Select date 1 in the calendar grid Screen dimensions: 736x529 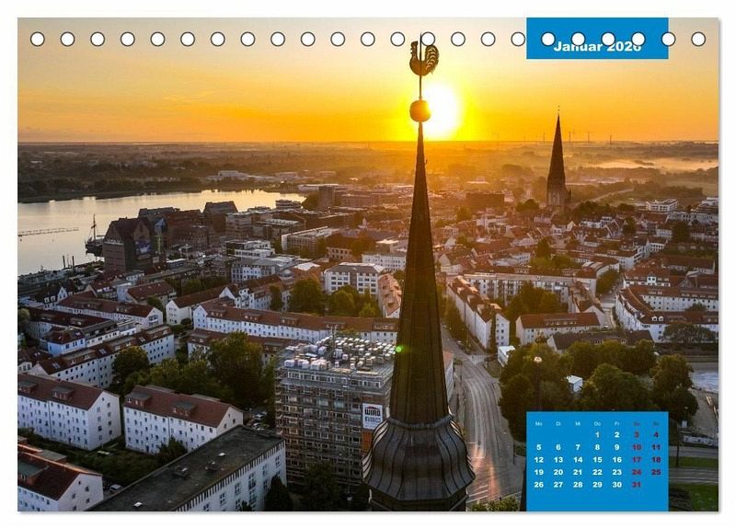(x=597, y=434)
